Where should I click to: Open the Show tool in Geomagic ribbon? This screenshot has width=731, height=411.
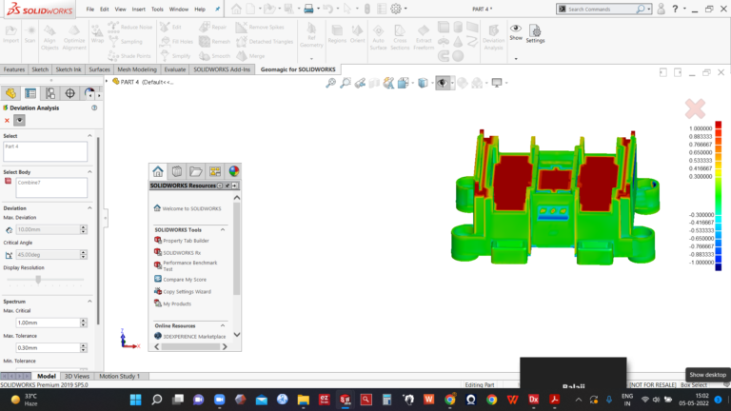click(x=516, y=32)
